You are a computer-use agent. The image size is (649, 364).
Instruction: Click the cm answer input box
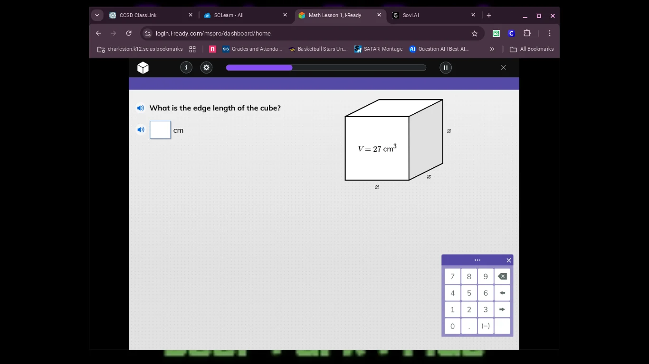(160, 130)
